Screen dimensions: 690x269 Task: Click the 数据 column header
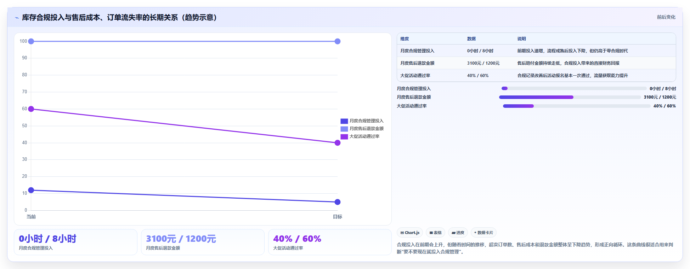point(471,39)
